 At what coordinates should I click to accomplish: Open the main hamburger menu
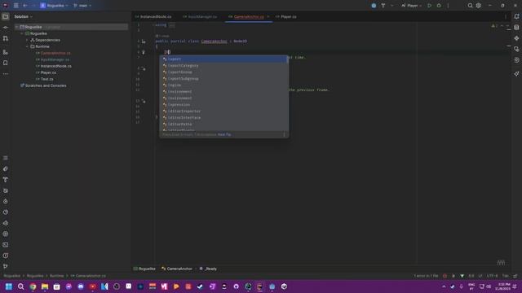(x=15, y=6)
